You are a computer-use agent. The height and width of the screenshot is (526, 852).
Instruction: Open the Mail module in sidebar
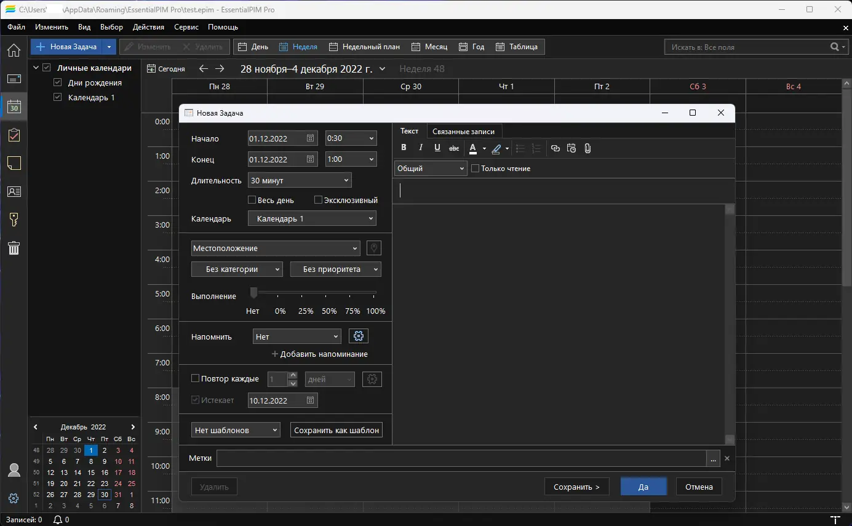pos(14,79)
